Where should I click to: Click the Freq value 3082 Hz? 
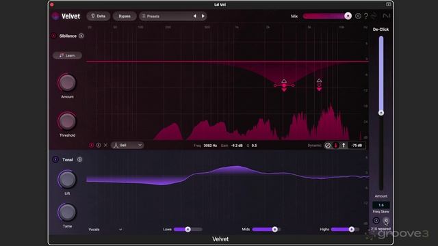210,146
